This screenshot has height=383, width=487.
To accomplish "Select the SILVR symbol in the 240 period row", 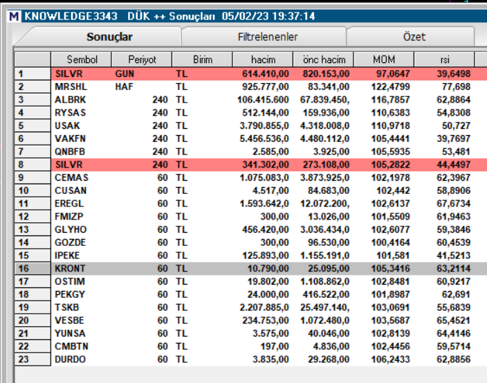I will click(68, 164).
